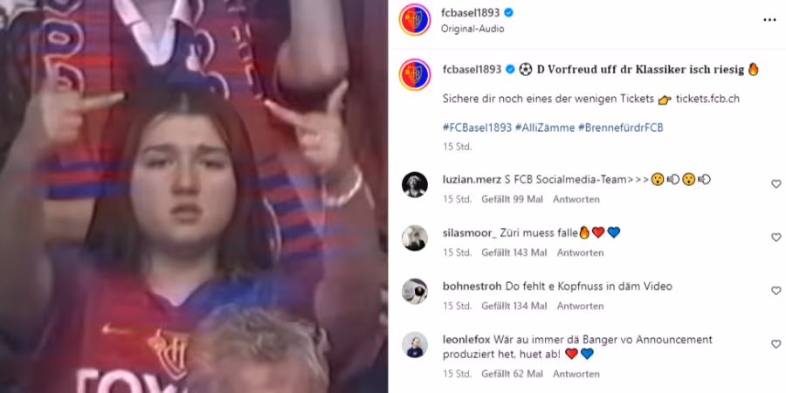Open the fcbasel1893 profile picture in the header
Screen dimensions: 786x393
415,20
